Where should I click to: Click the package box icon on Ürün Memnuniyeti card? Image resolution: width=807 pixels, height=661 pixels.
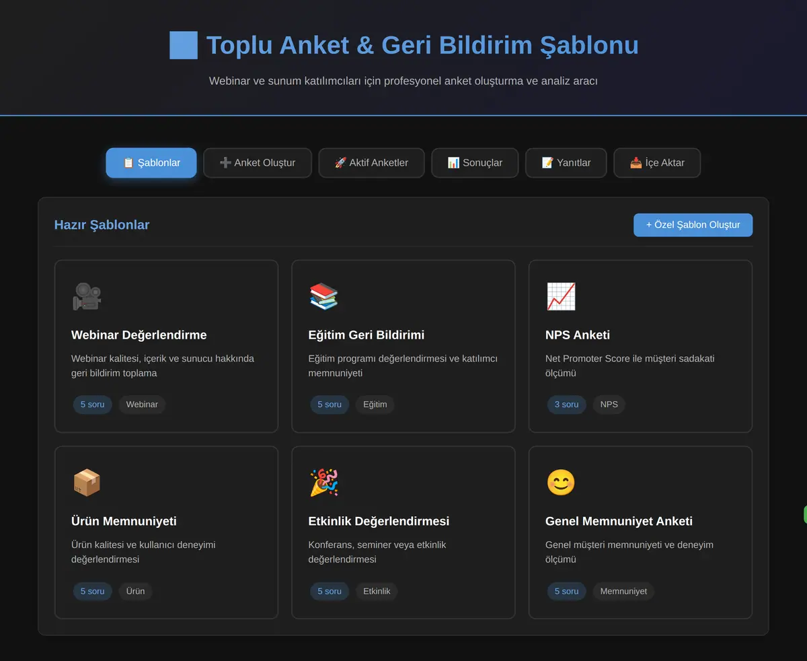click(x=86, y=483)
